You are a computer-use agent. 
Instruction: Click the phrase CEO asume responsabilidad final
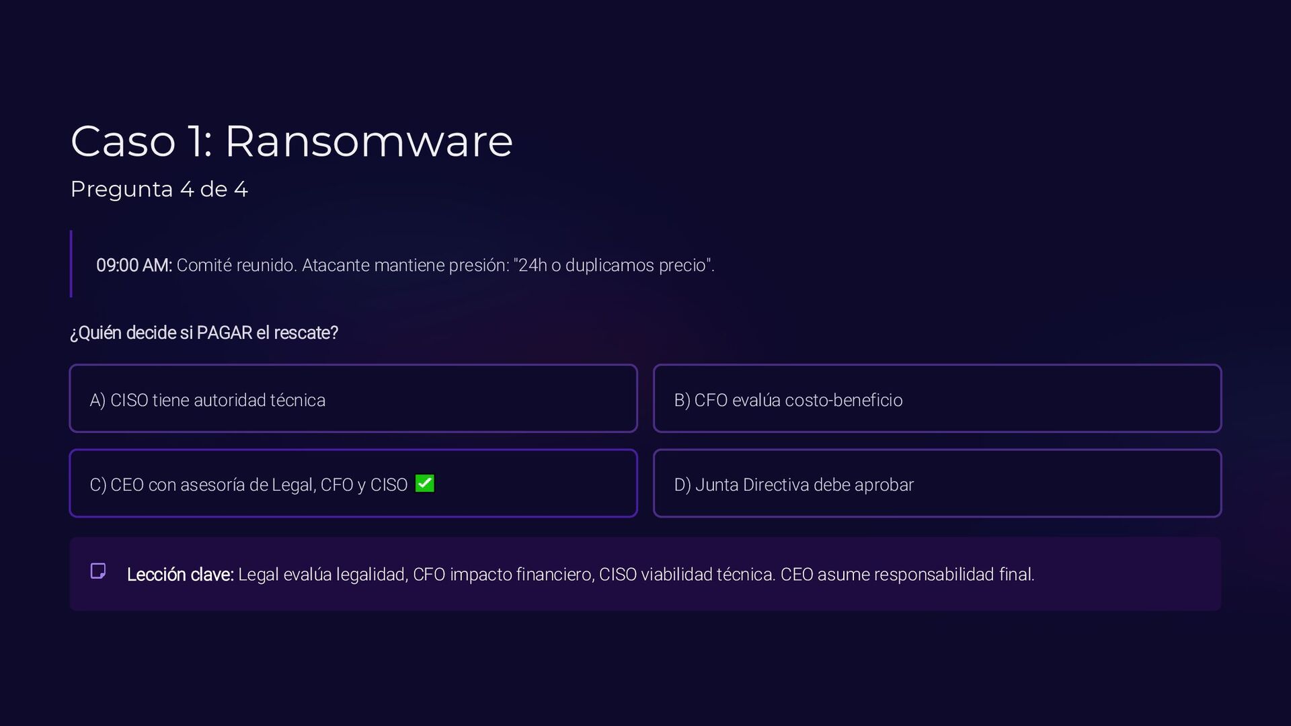click(907, 575)
